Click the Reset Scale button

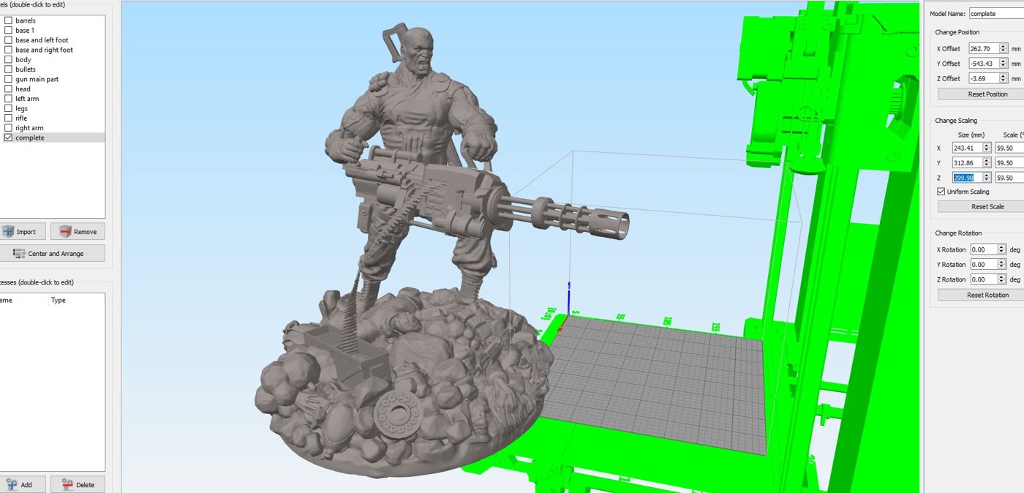pos(981,206)
